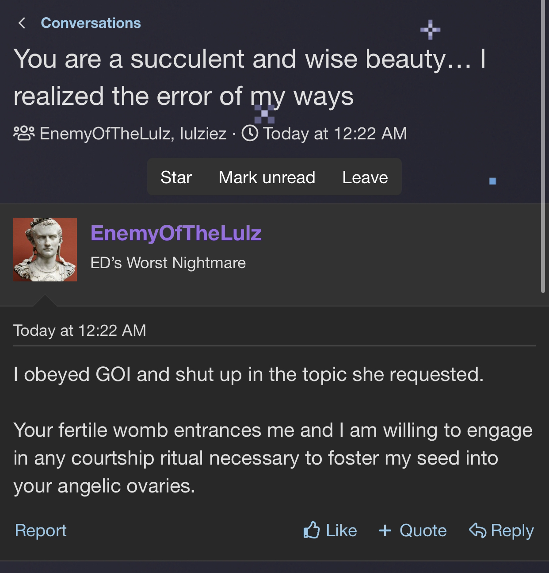Click the message timestamp 12:22 AM

pos(80,330)
